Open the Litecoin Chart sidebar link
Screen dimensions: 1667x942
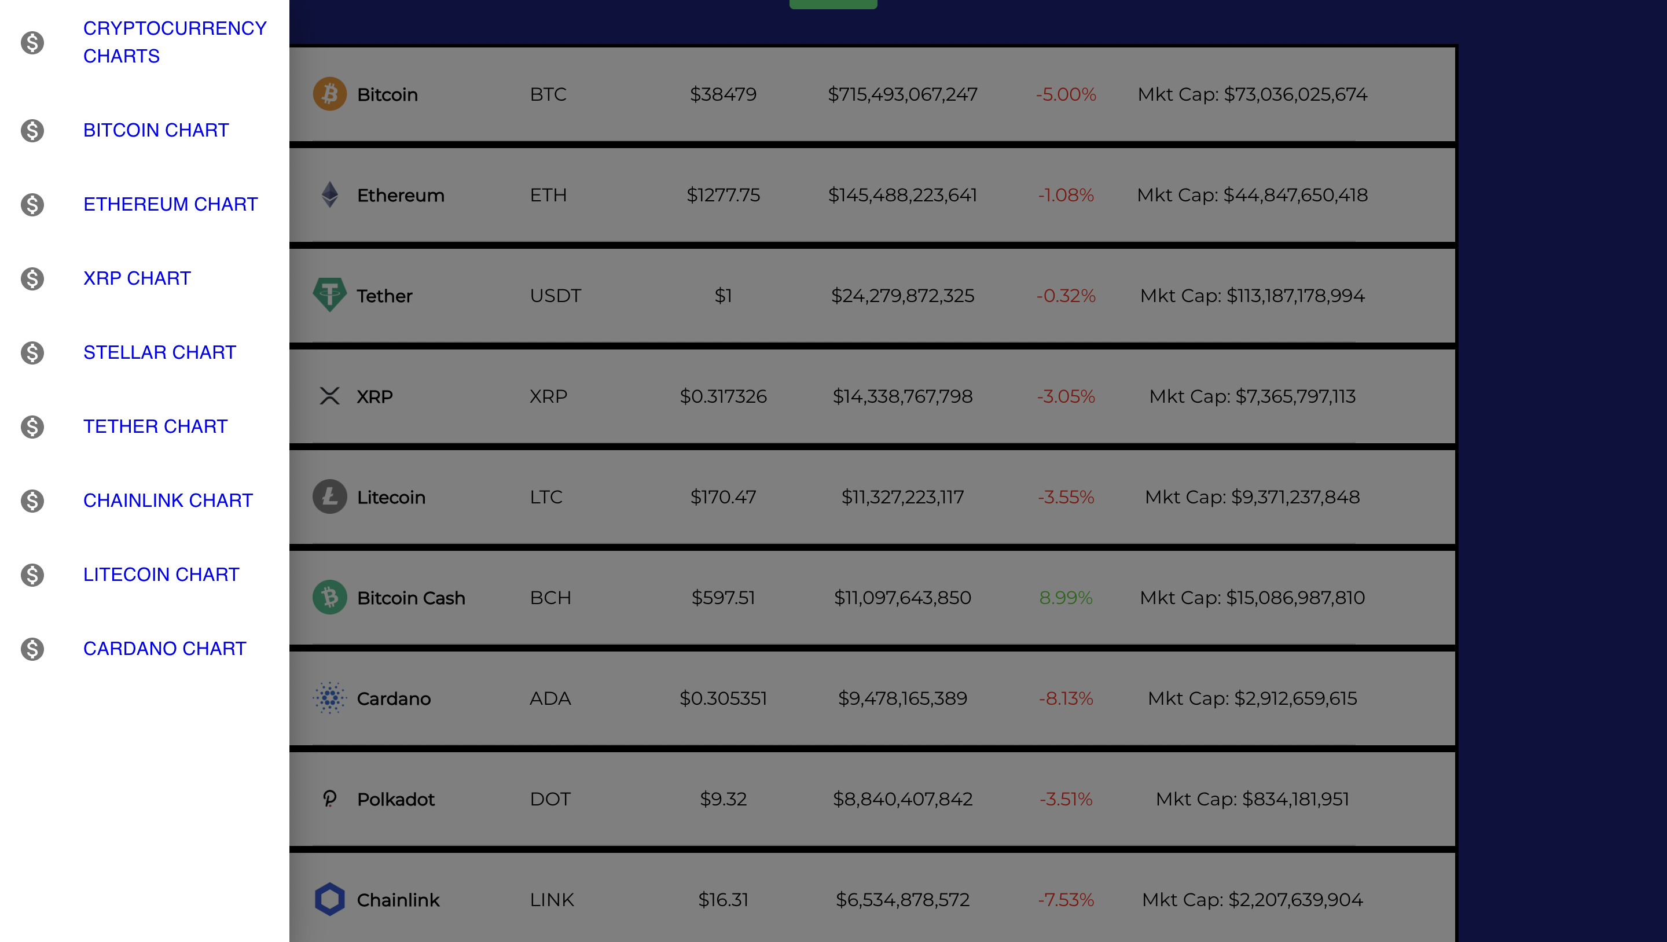[x=161, y=575]
